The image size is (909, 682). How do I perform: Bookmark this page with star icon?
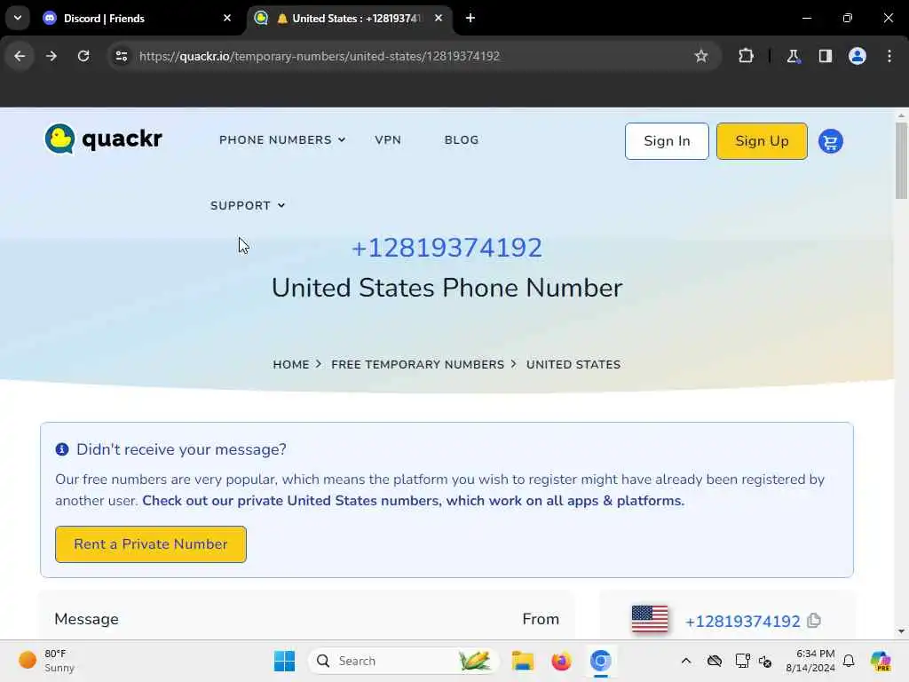(701, 56)
